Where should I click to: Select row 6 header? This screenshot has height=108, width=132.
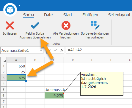4,96
